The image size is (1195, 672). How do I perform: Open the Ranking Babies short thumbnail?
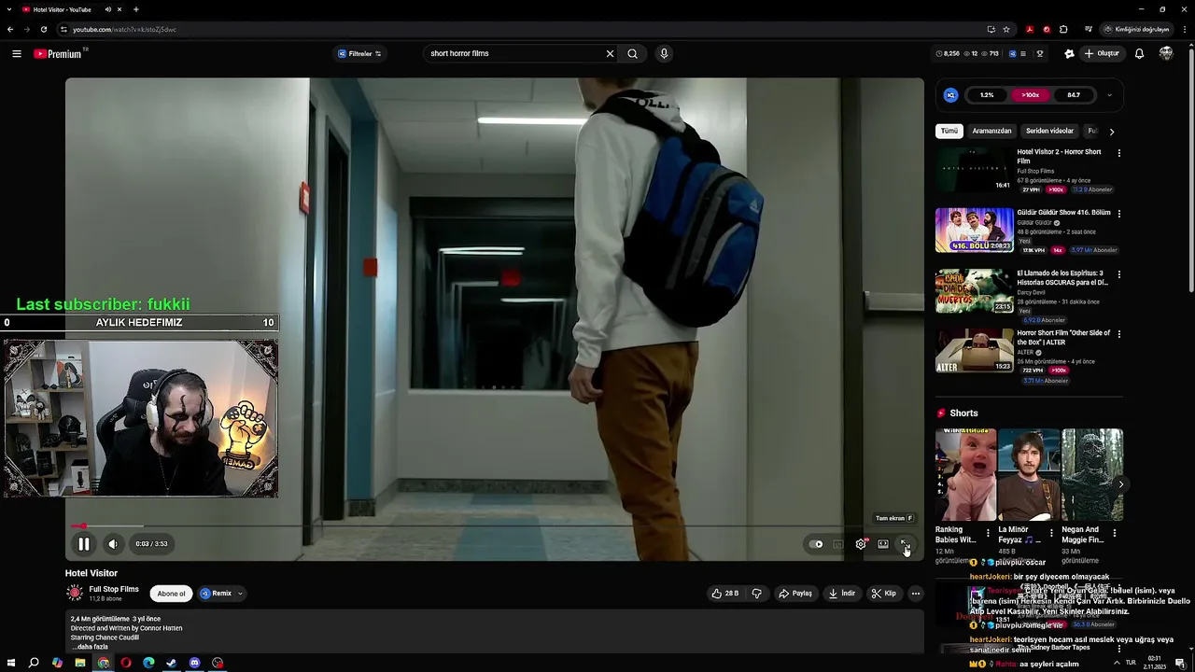(965, 474)
